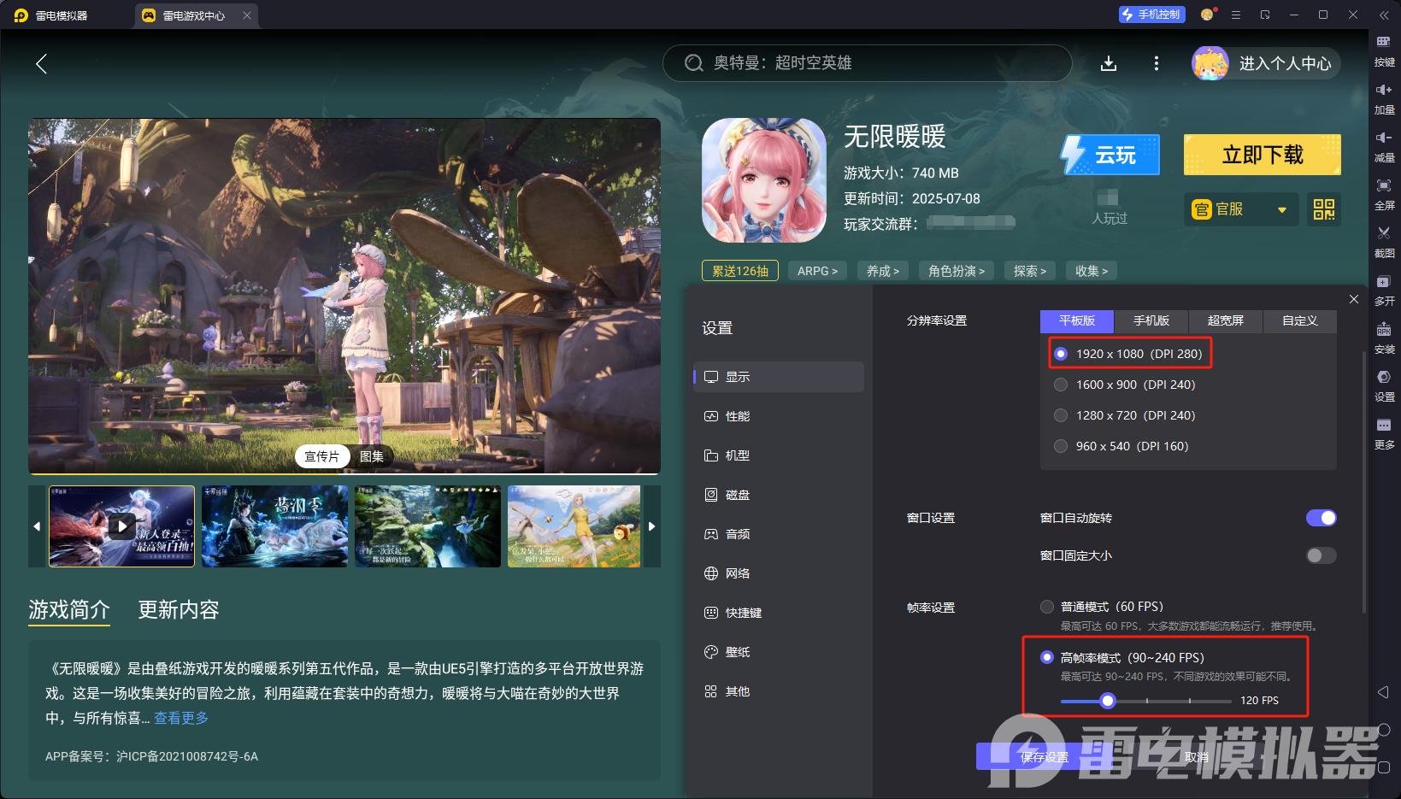Collapse the right sidebar with double-arrow icon
This screenshot has height=799, width=1401.
click(1384, 15)
